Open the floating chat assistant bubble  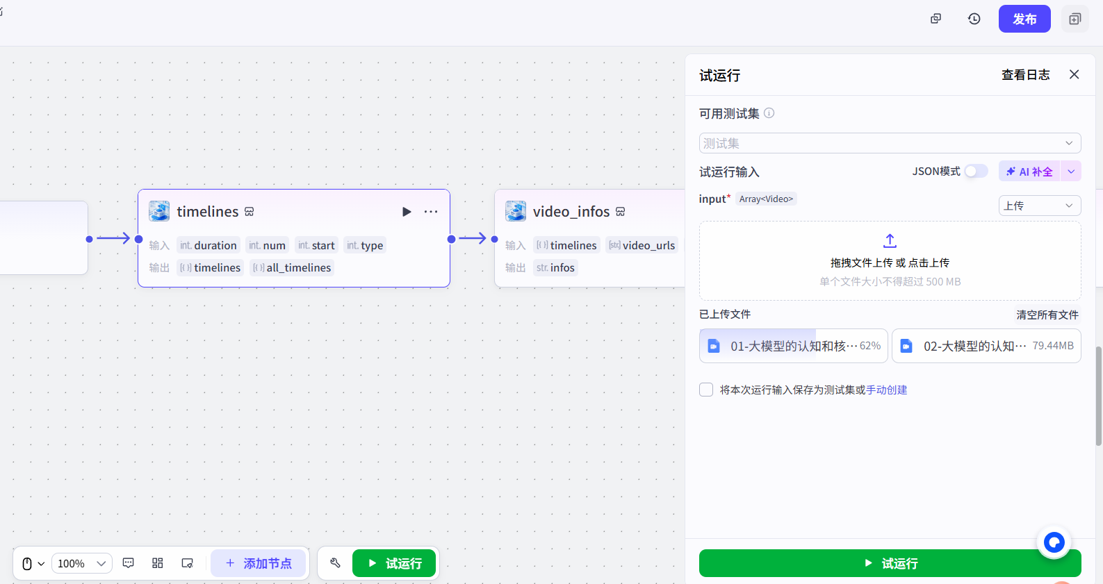(1054, 542)
